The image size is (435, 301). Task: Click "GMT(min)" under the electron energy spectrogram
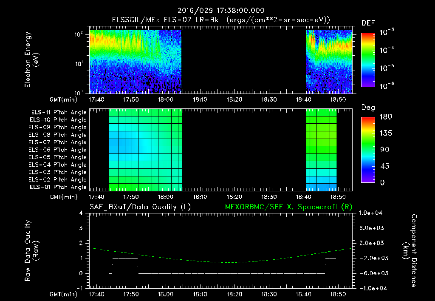tap(64, 99)
